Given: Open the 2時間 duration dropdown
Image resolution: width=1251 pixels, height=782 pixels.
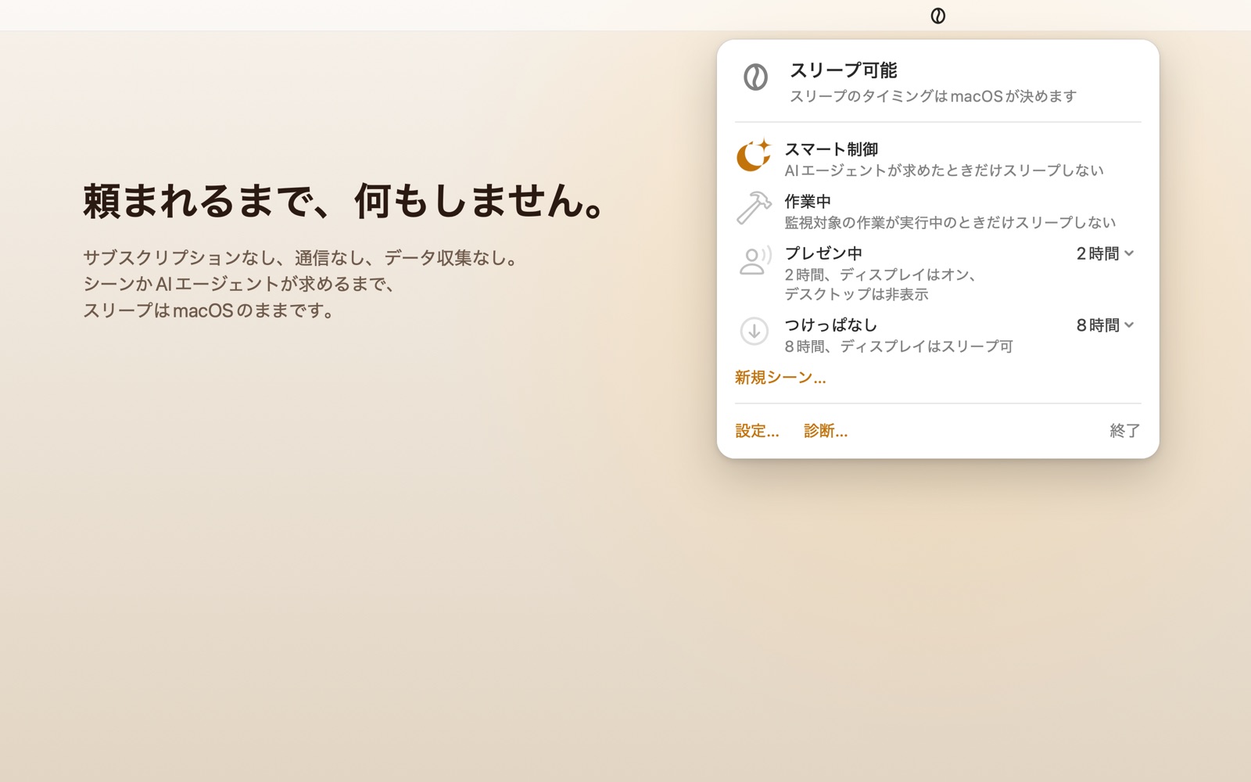Looking at the screenshot, I should pyautogui.click(x=1105, y=253).
